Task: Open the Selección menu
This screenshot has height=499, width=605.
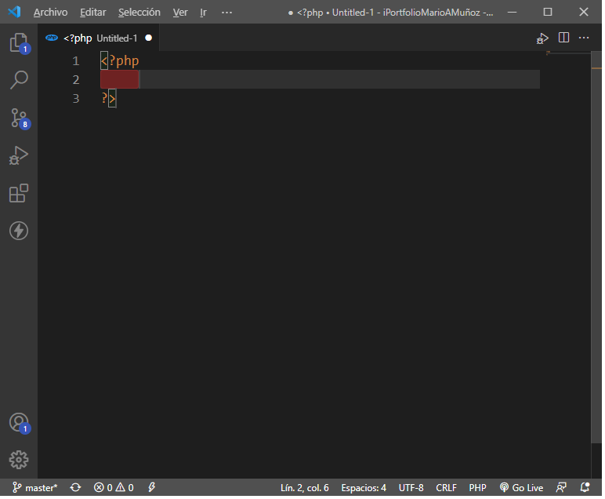Action: click(139, 13)
